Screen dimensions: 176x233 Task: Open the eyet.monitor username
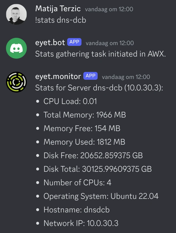pyautogui.click(x=58, y=77)
